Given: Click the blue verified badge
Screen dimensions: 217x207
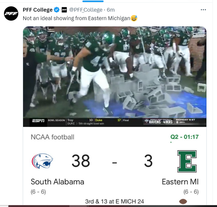Looking at the screenshot, I should tap(57, 10).
